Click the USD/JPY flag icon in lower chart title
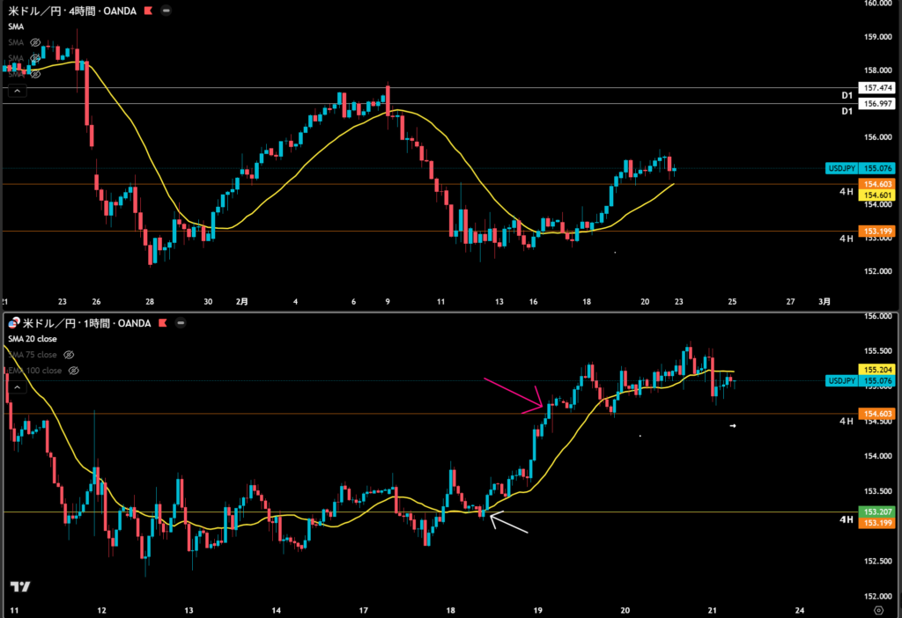Screen dimensions: 902x618 [12, 325]
